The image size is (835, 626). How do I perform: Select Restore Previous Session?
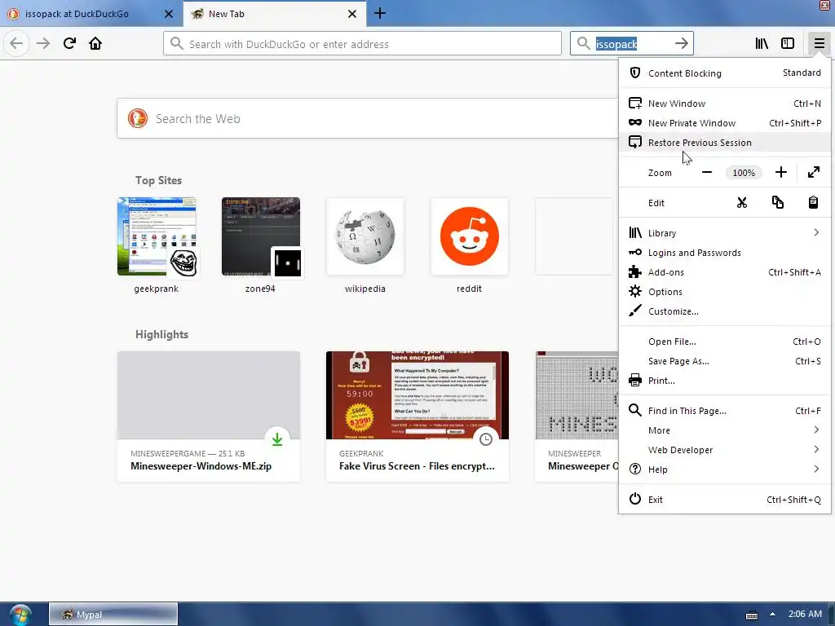click(x=724, y=143)
